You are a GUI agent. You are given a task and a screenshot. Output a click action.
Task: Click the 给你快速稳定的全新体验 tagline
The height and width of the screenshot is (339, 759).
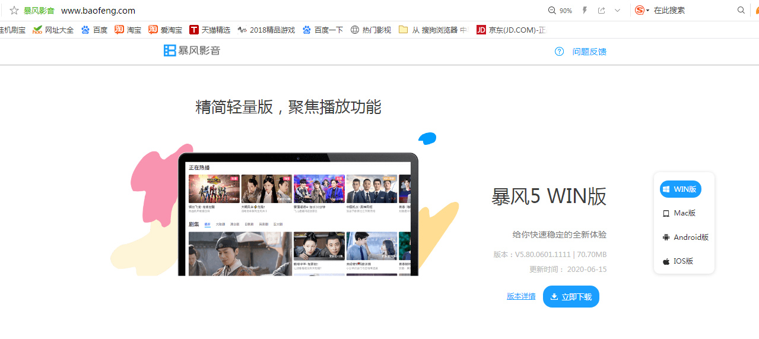[x=560, y=235]
